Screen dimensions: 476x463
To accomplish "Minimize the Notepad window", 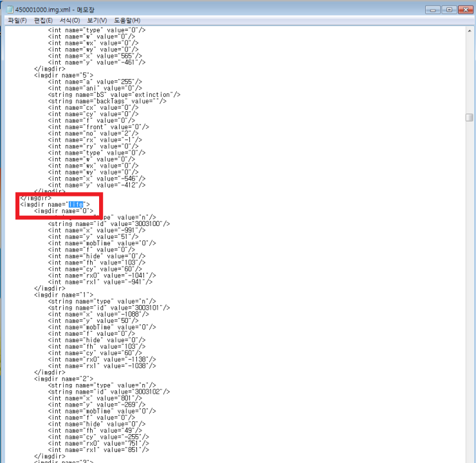I will tap(433, 10).
